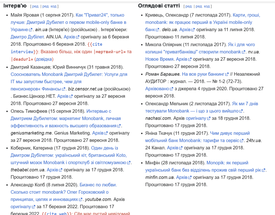This screenshot has height=215, width=275.
Task: Click external-link icon after 'тарифи та сервіс'
Action: [242, 141]
